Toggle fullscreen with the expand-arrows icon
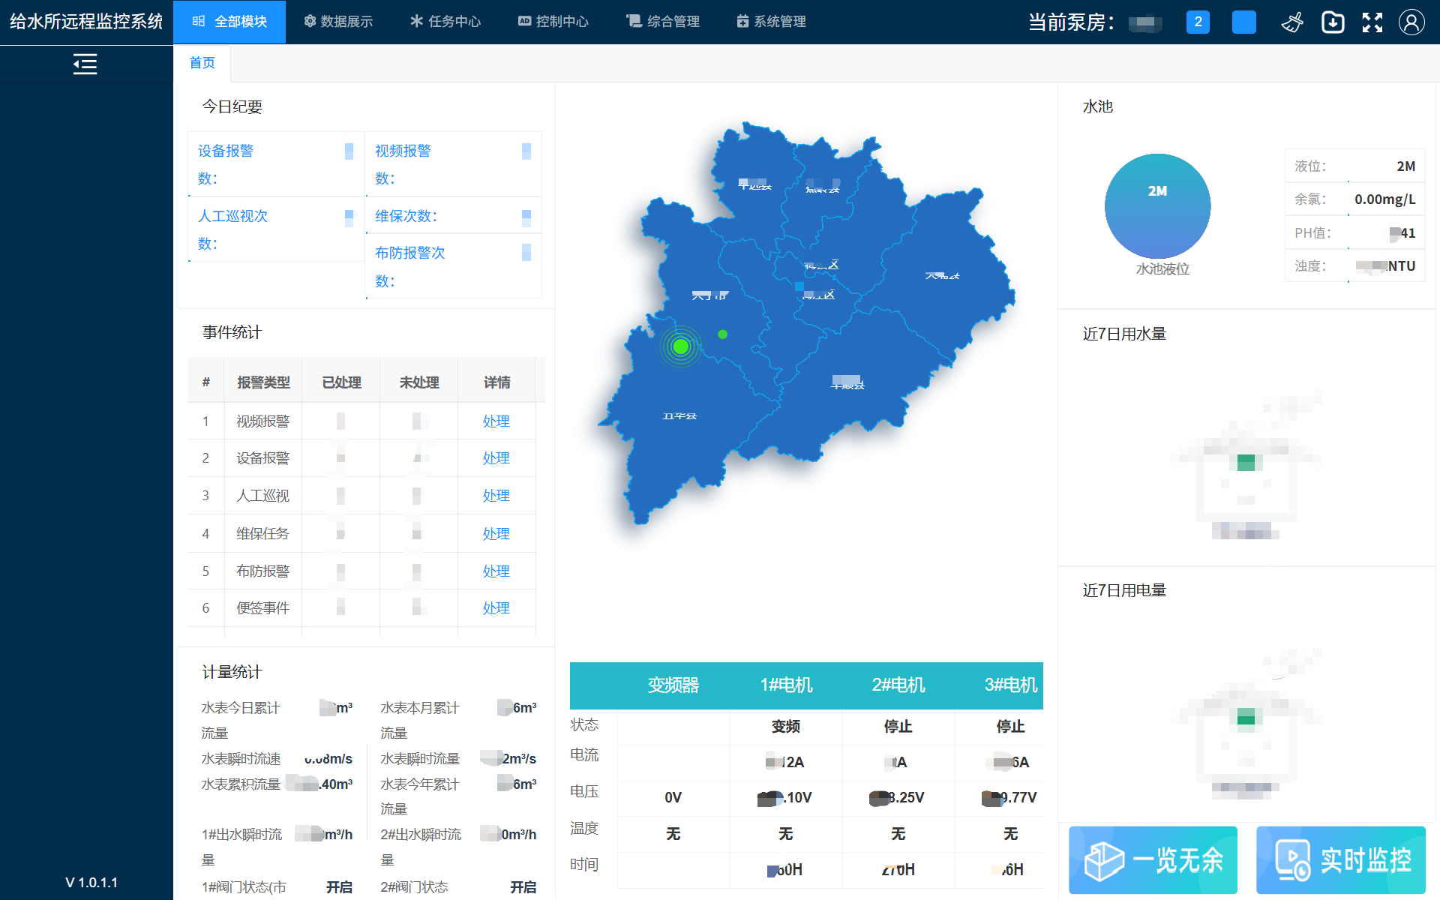This screenshot has height=900, width=1440. [x=1372, y=22]
